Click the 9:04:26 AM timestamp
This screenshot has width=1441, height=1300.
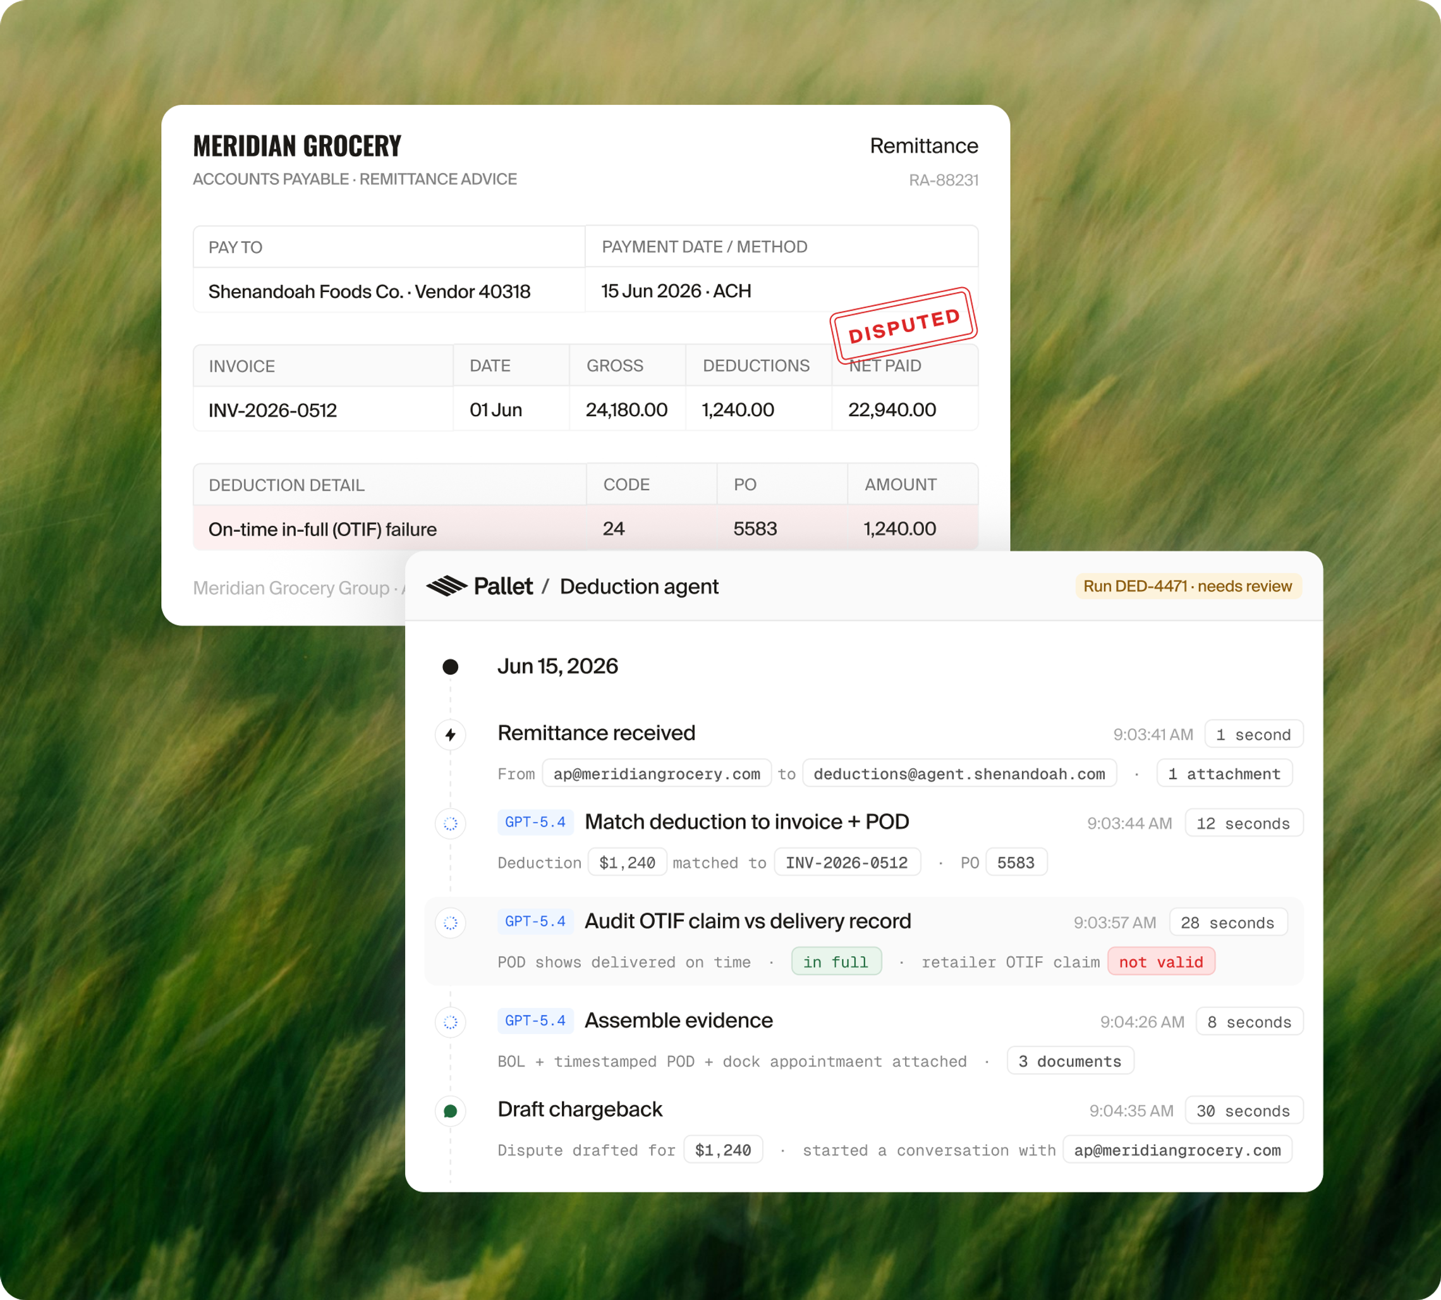tap(1142, 1022)
